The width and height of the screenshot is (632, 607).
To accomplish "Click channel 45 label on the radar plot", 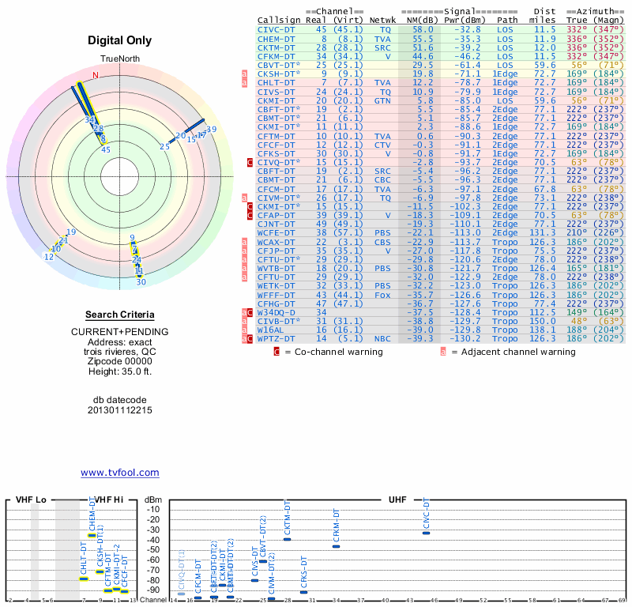I will (x=106, y=150).
